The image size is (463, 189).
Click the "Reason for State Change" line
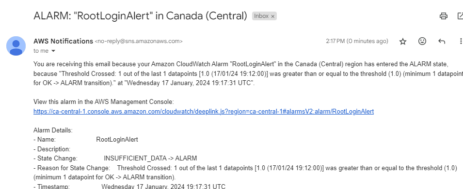245,173
